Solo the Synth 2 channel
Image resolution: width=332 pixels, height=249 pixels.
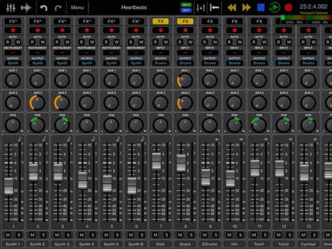click(43, 235)
